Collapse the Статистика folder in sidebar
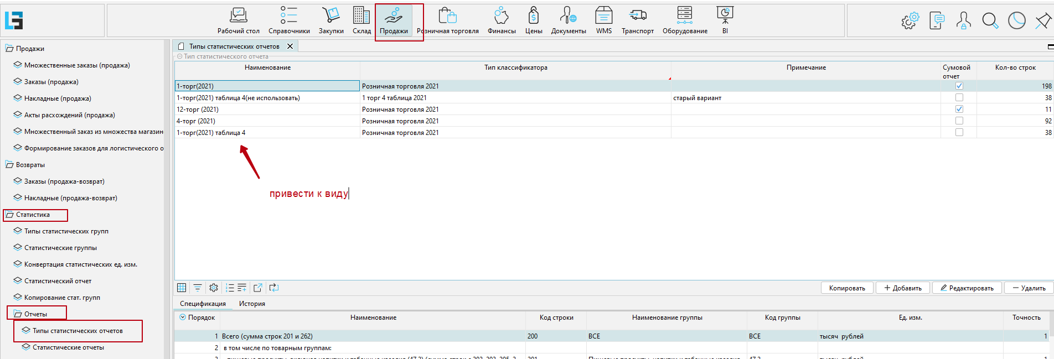 [x=9, y=215]
